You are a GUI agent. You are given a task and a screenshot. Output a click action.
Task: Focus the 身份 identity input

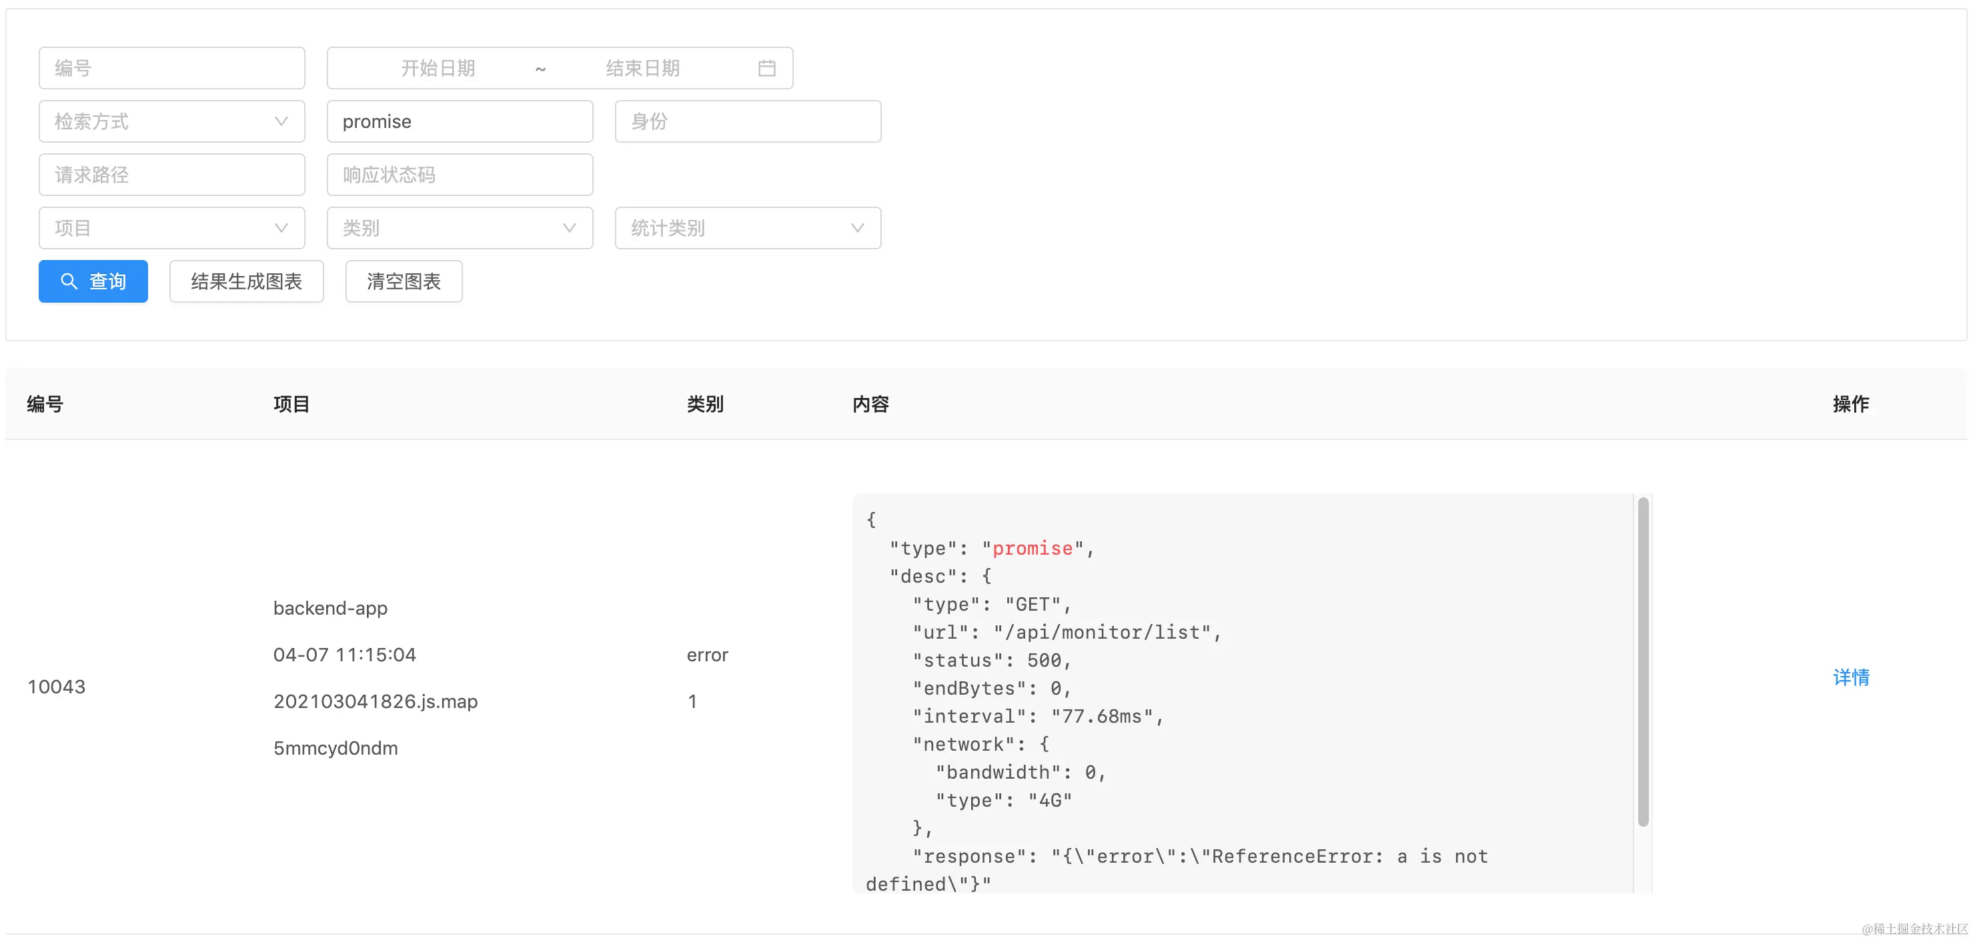tap(748, 122)
